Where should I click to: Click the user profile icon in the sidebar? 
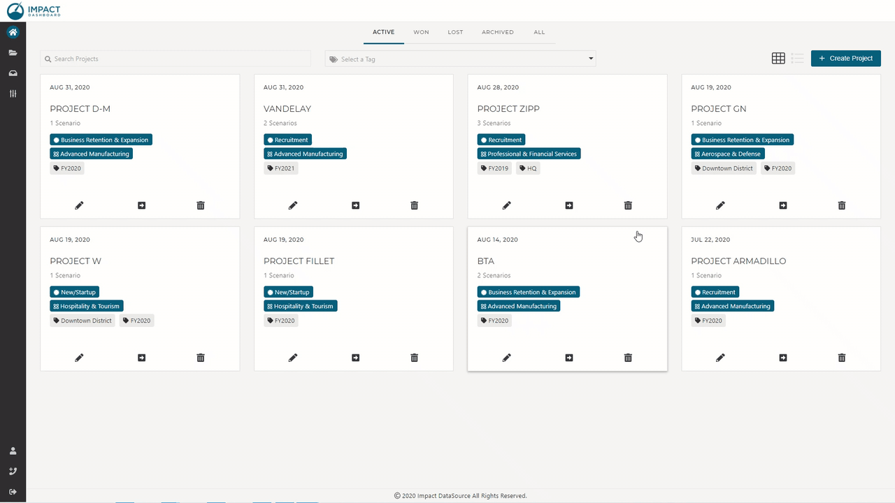pos(13,451)
